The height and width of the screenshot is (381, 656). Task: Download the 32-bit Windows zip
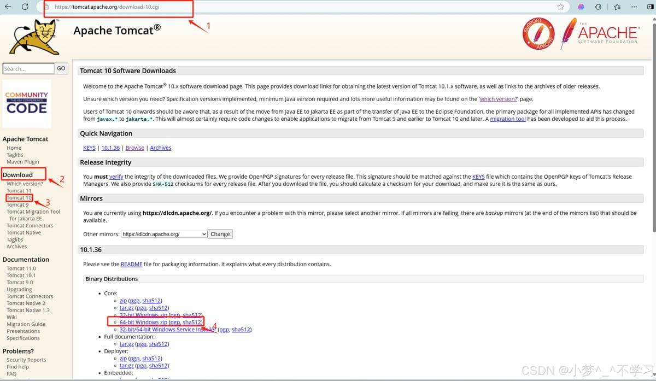143,315
